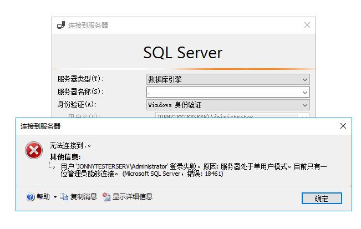Screen dimensions: 361x229
Task: Click the arrow icon beside the error details
Action: point(52,166)
